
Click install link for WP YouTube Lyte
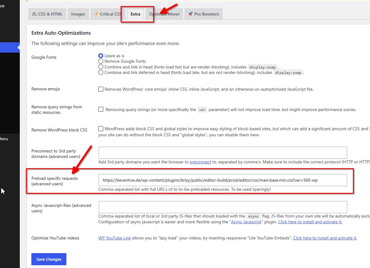coord(325,238)
